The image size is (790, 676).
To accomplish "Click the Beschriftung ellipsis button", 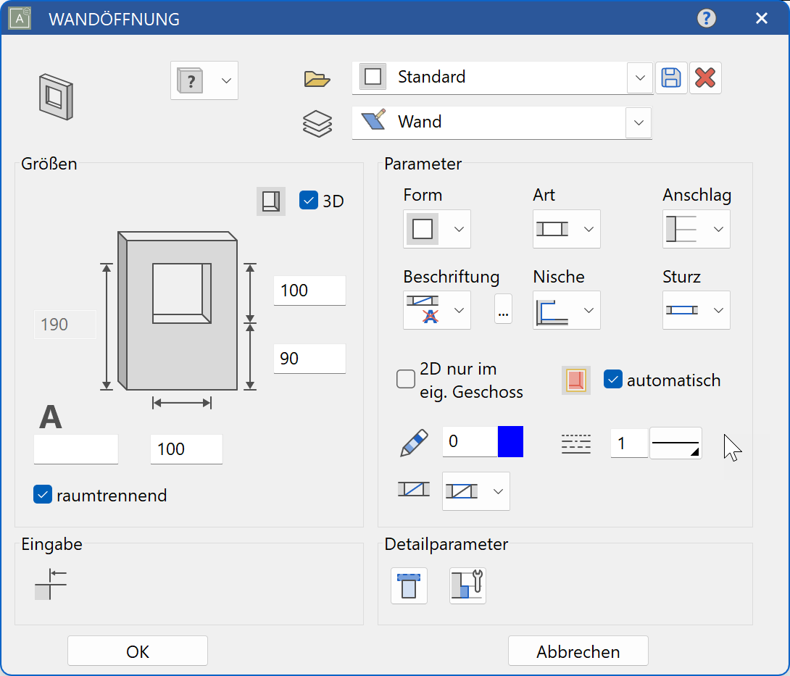I will coord(503,309).
